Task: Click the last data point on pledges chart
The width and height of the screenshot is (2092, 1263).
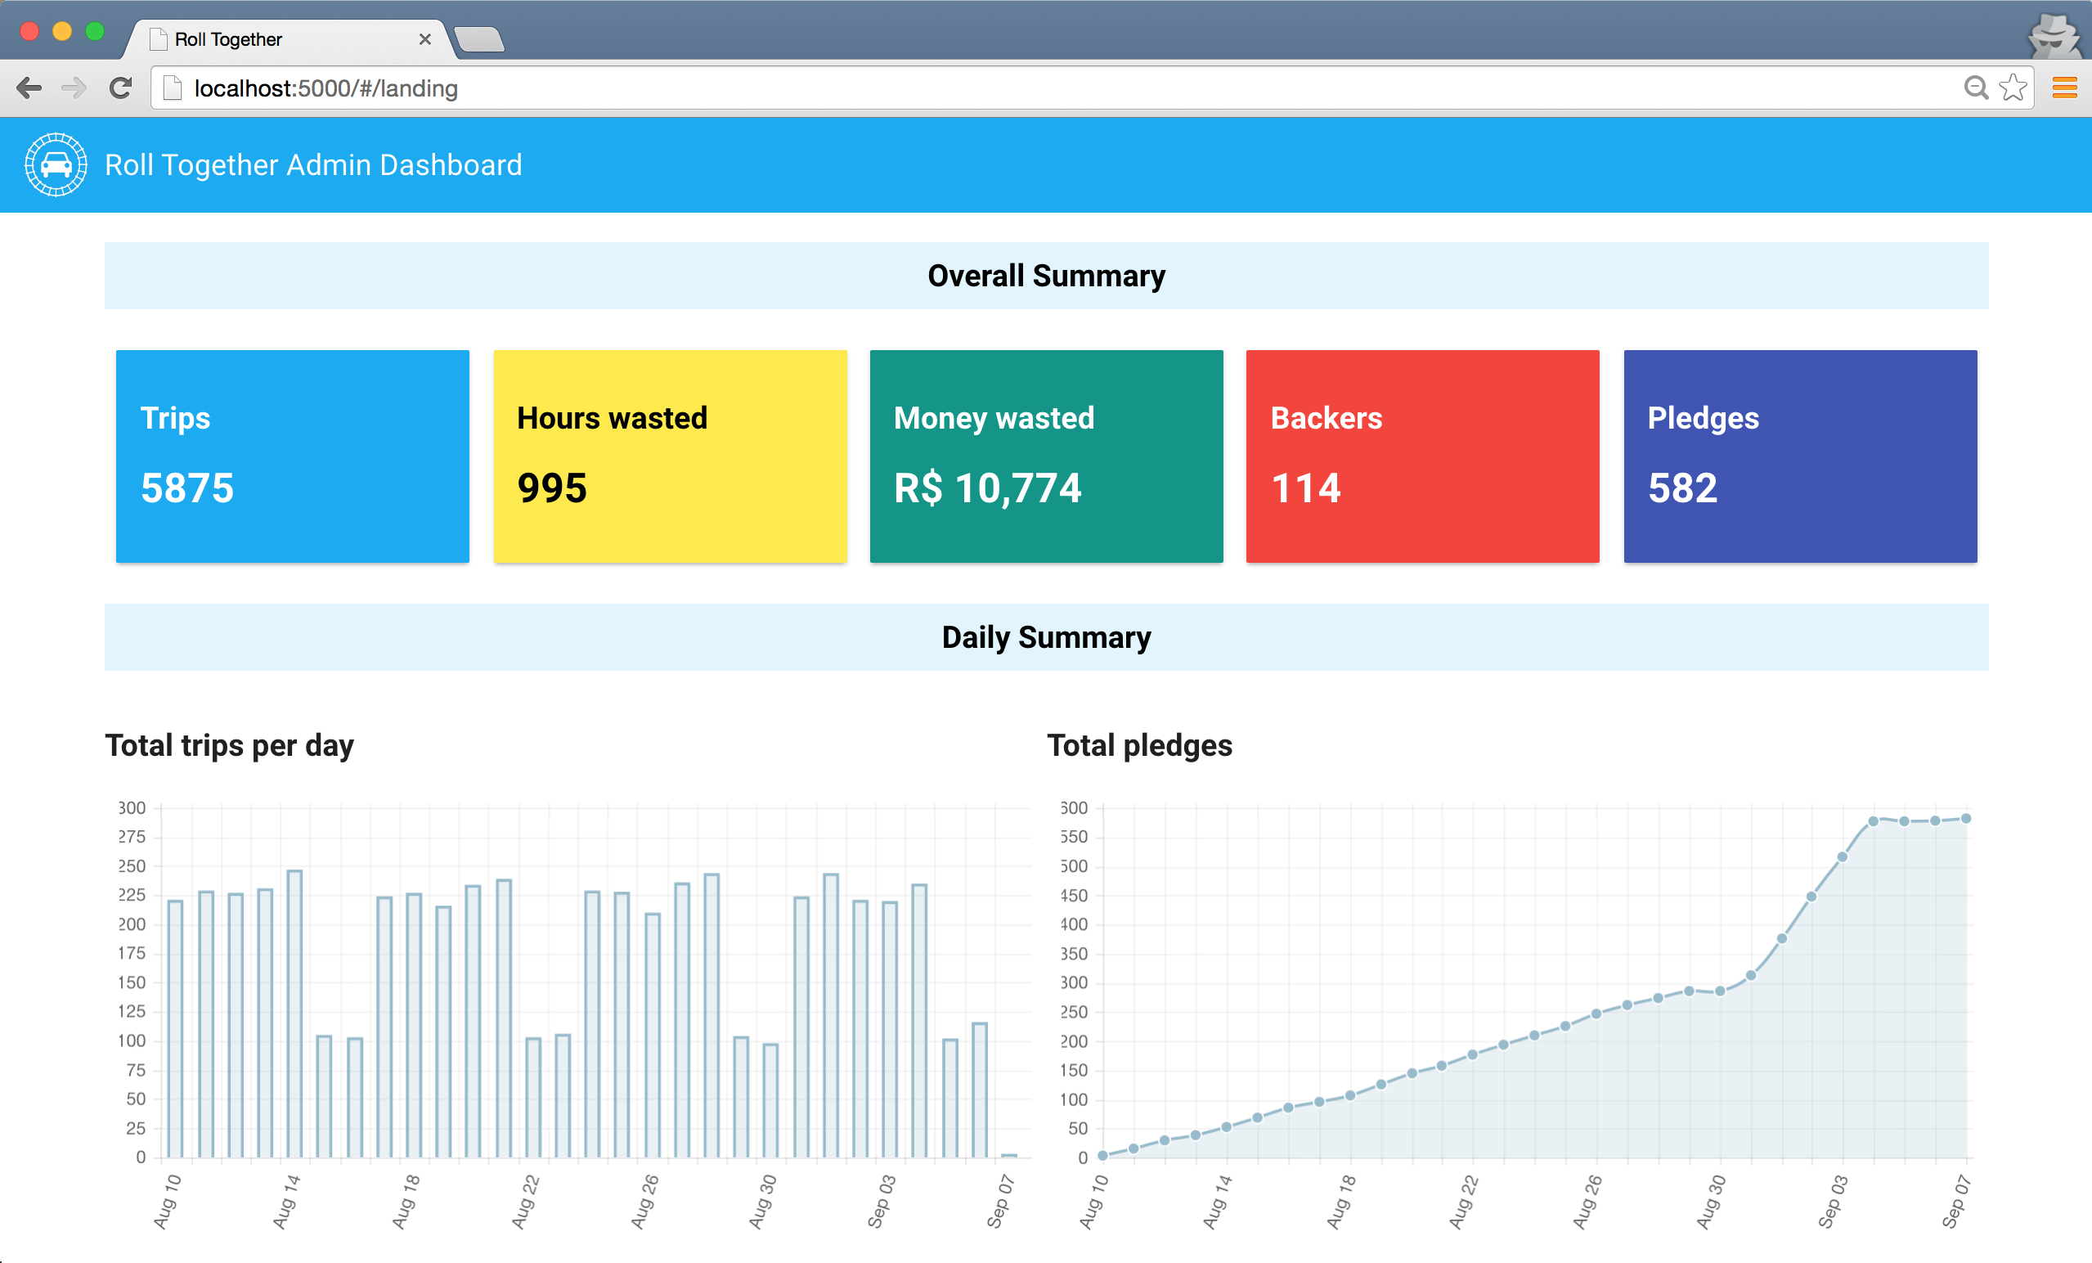Action: 1965,819
